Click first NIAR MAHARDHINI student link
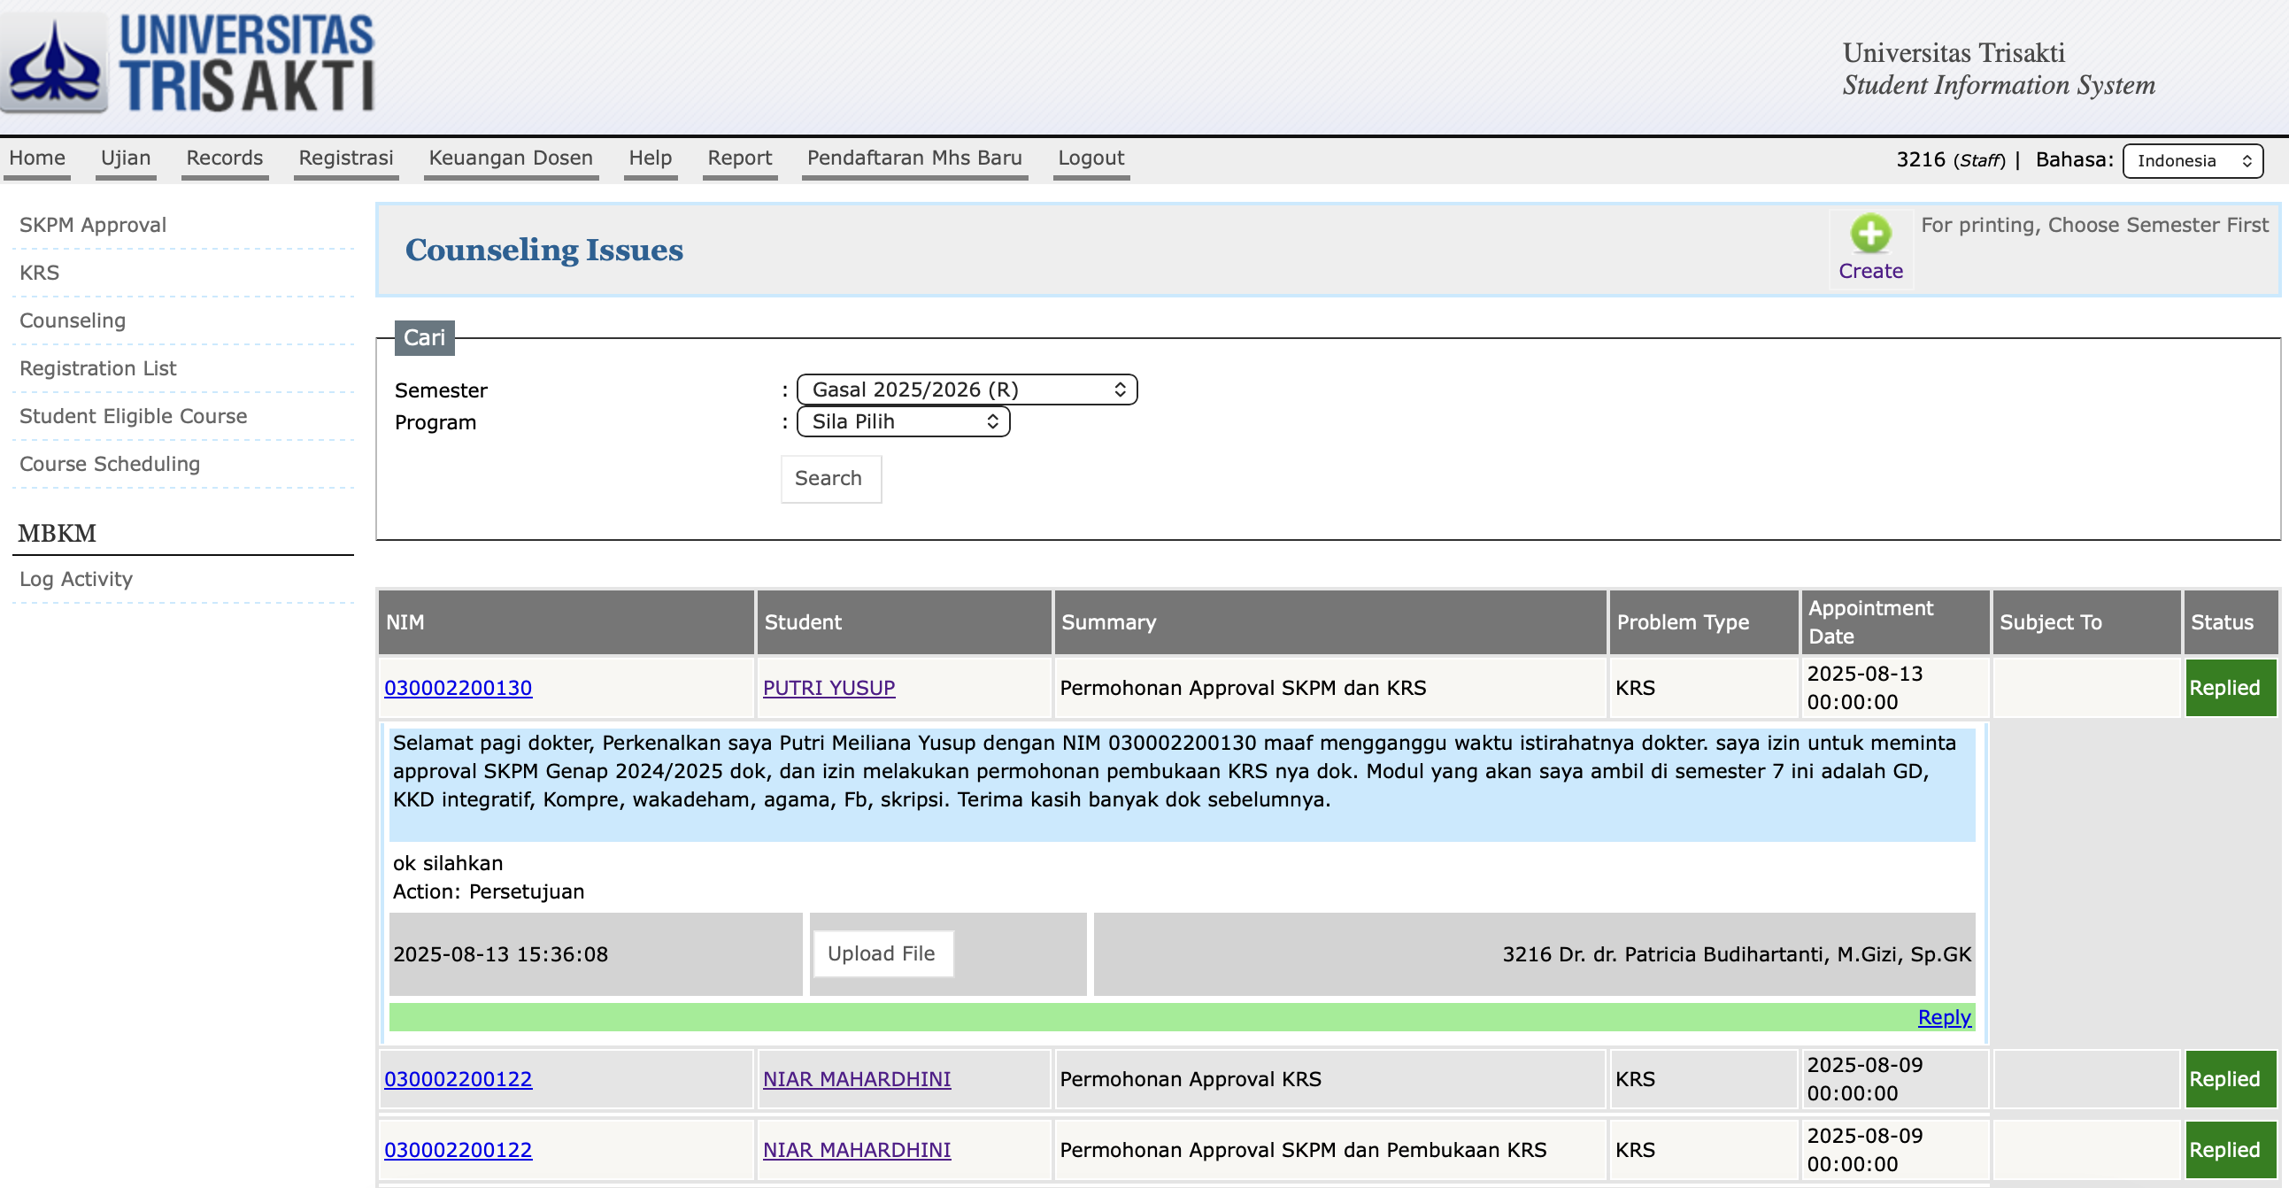This screenshot has height=1188, width=2289. pyautogui.click(x=856, y=1079)
